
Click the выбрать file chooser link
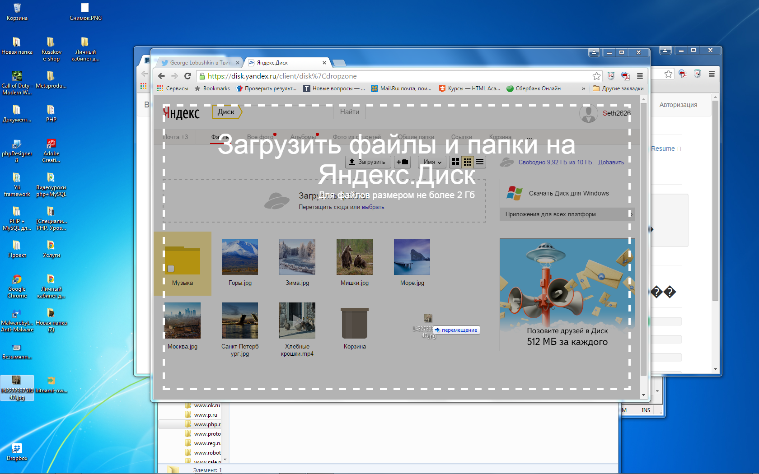point(373,207)
